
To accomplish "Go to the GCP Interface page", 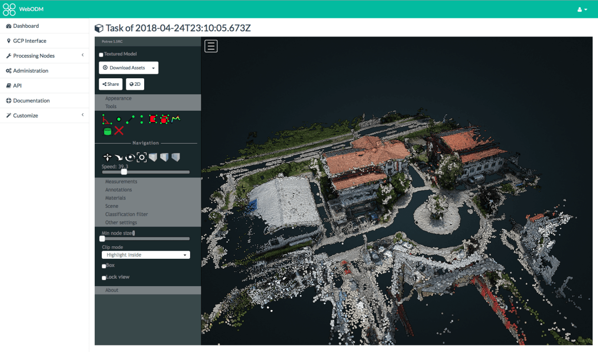I will 29,40.
